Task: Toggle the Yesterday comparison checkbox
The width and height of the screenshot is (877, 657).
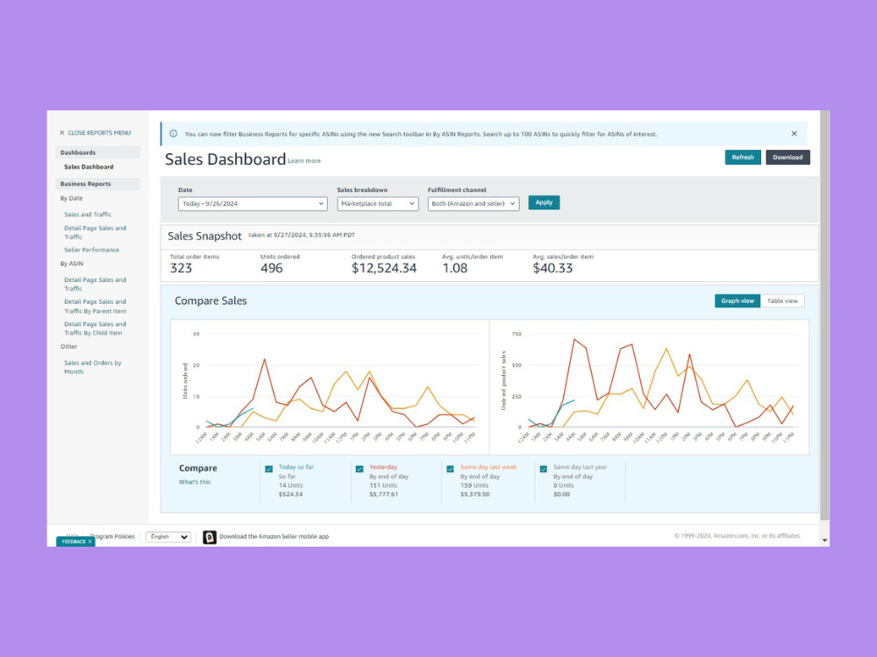Action: pos(360,470)
